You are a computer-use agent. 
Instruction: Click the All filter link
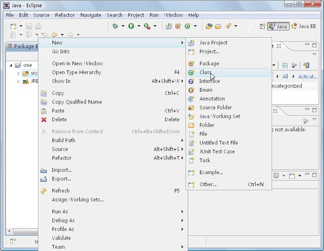(x=285, y=76)
